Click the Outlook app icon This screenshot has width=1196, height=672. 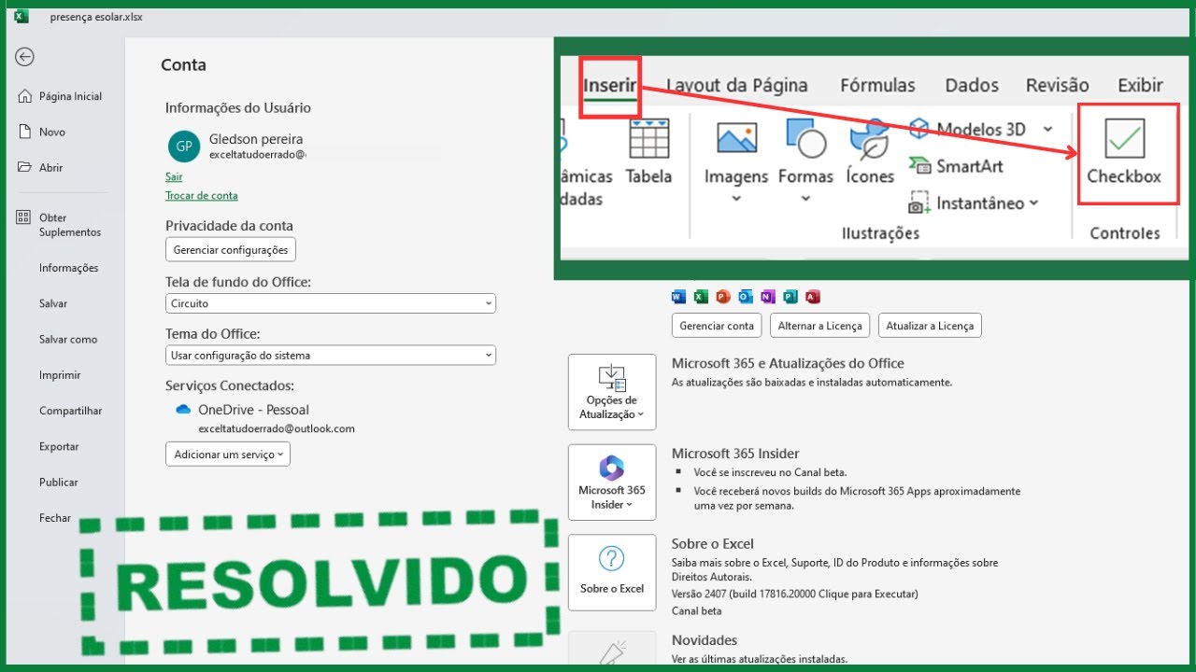[x=745, y=297]
